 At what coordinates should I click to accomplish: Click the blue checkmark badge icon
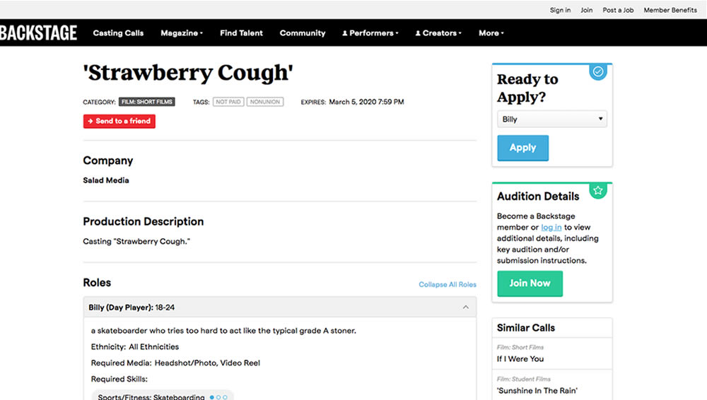pyautogui.click(x=598, y=72)
